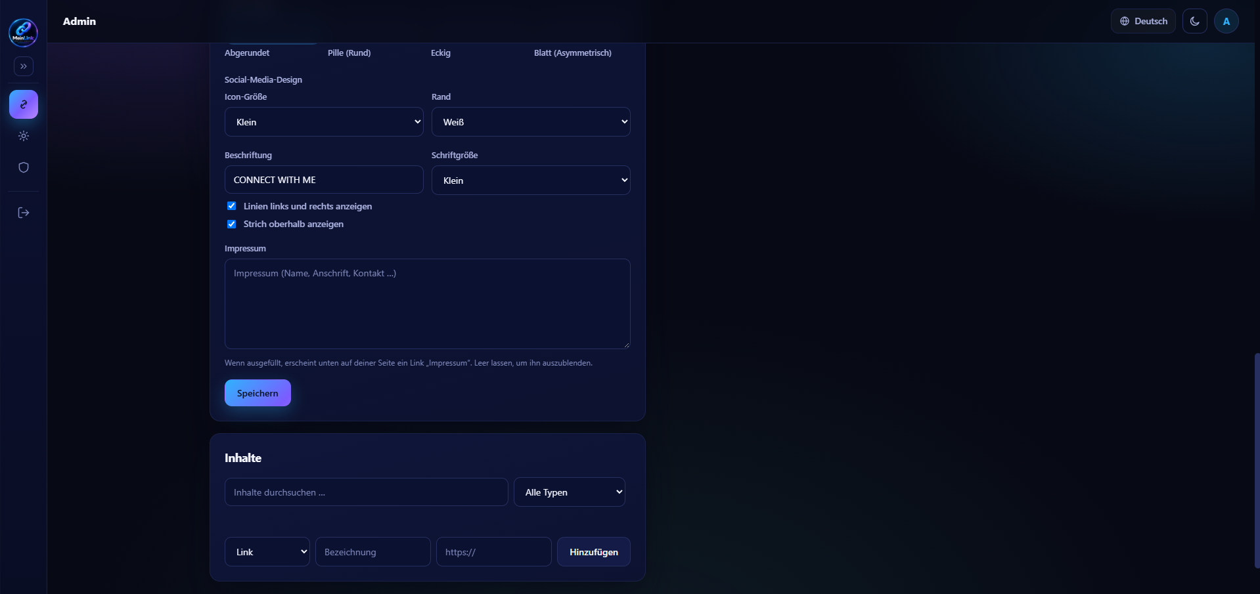Toggle 'Strich oberhalb anzeigen' checkbox

(x=231, y=224)
